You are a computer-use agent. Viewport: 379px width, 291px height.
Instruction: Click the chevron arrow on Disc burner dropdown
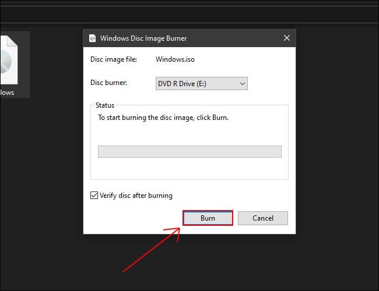pyautogui.click(x=242, y=84)
